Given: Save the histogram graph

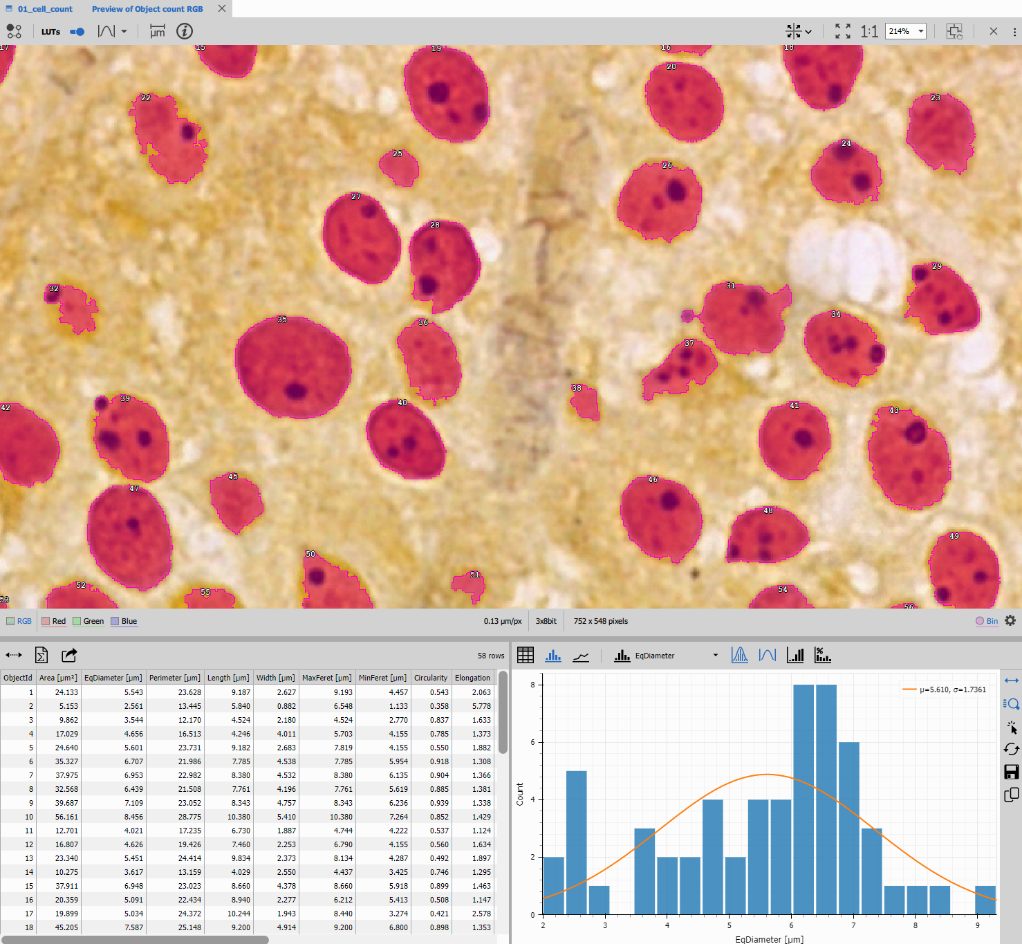Looking at the screenshot, I should click(1011, 772).
